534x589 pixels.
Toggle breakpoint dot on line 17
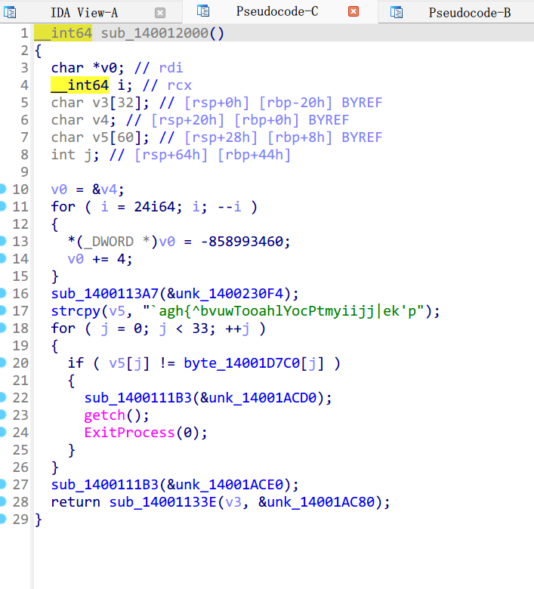pos(2,310)
